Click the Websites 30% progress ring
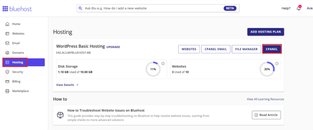Viewport: 313px width, 130px height. 267,69
